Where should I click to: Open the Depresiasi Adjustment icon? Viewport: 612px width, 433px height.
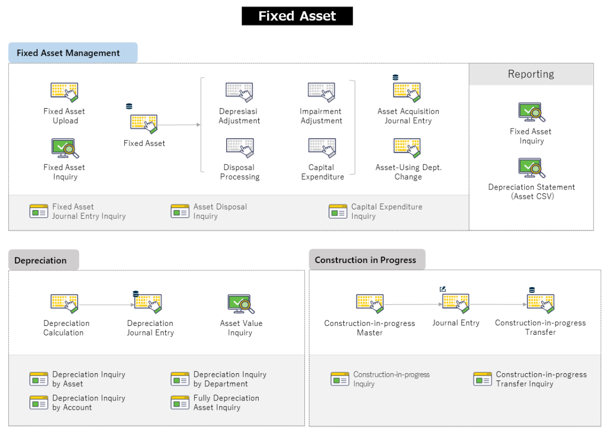(x=240, y=92)
